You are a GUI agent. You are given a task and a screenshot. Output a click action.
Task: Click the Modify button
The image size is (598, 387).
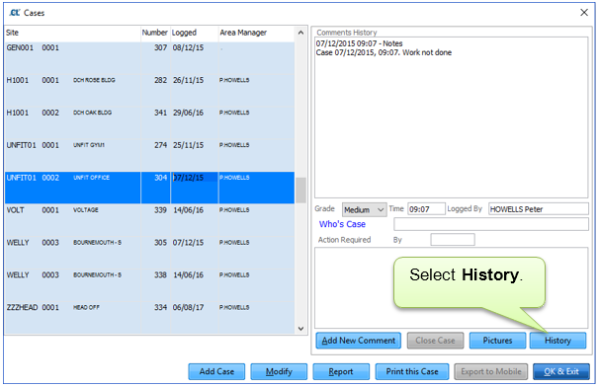[279, 371]
